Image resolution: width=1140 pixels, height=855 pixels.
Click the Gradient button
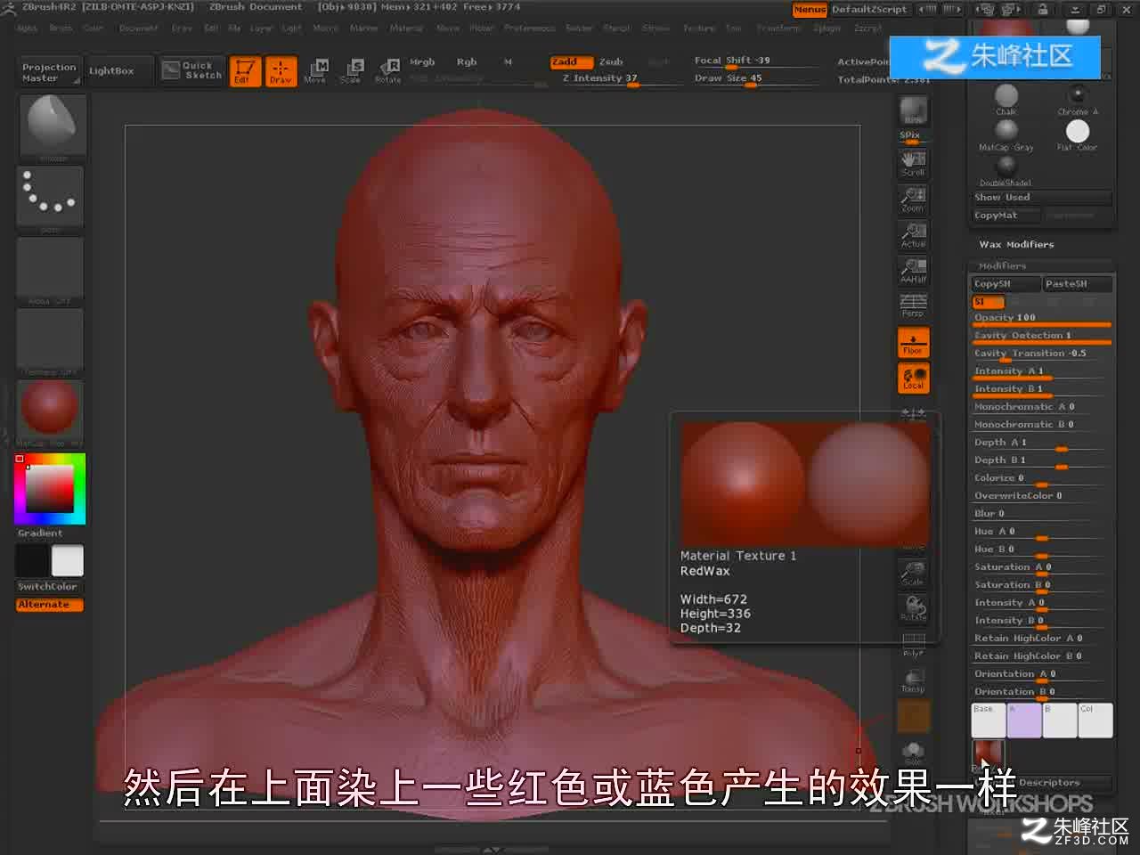tap(50, 533)
